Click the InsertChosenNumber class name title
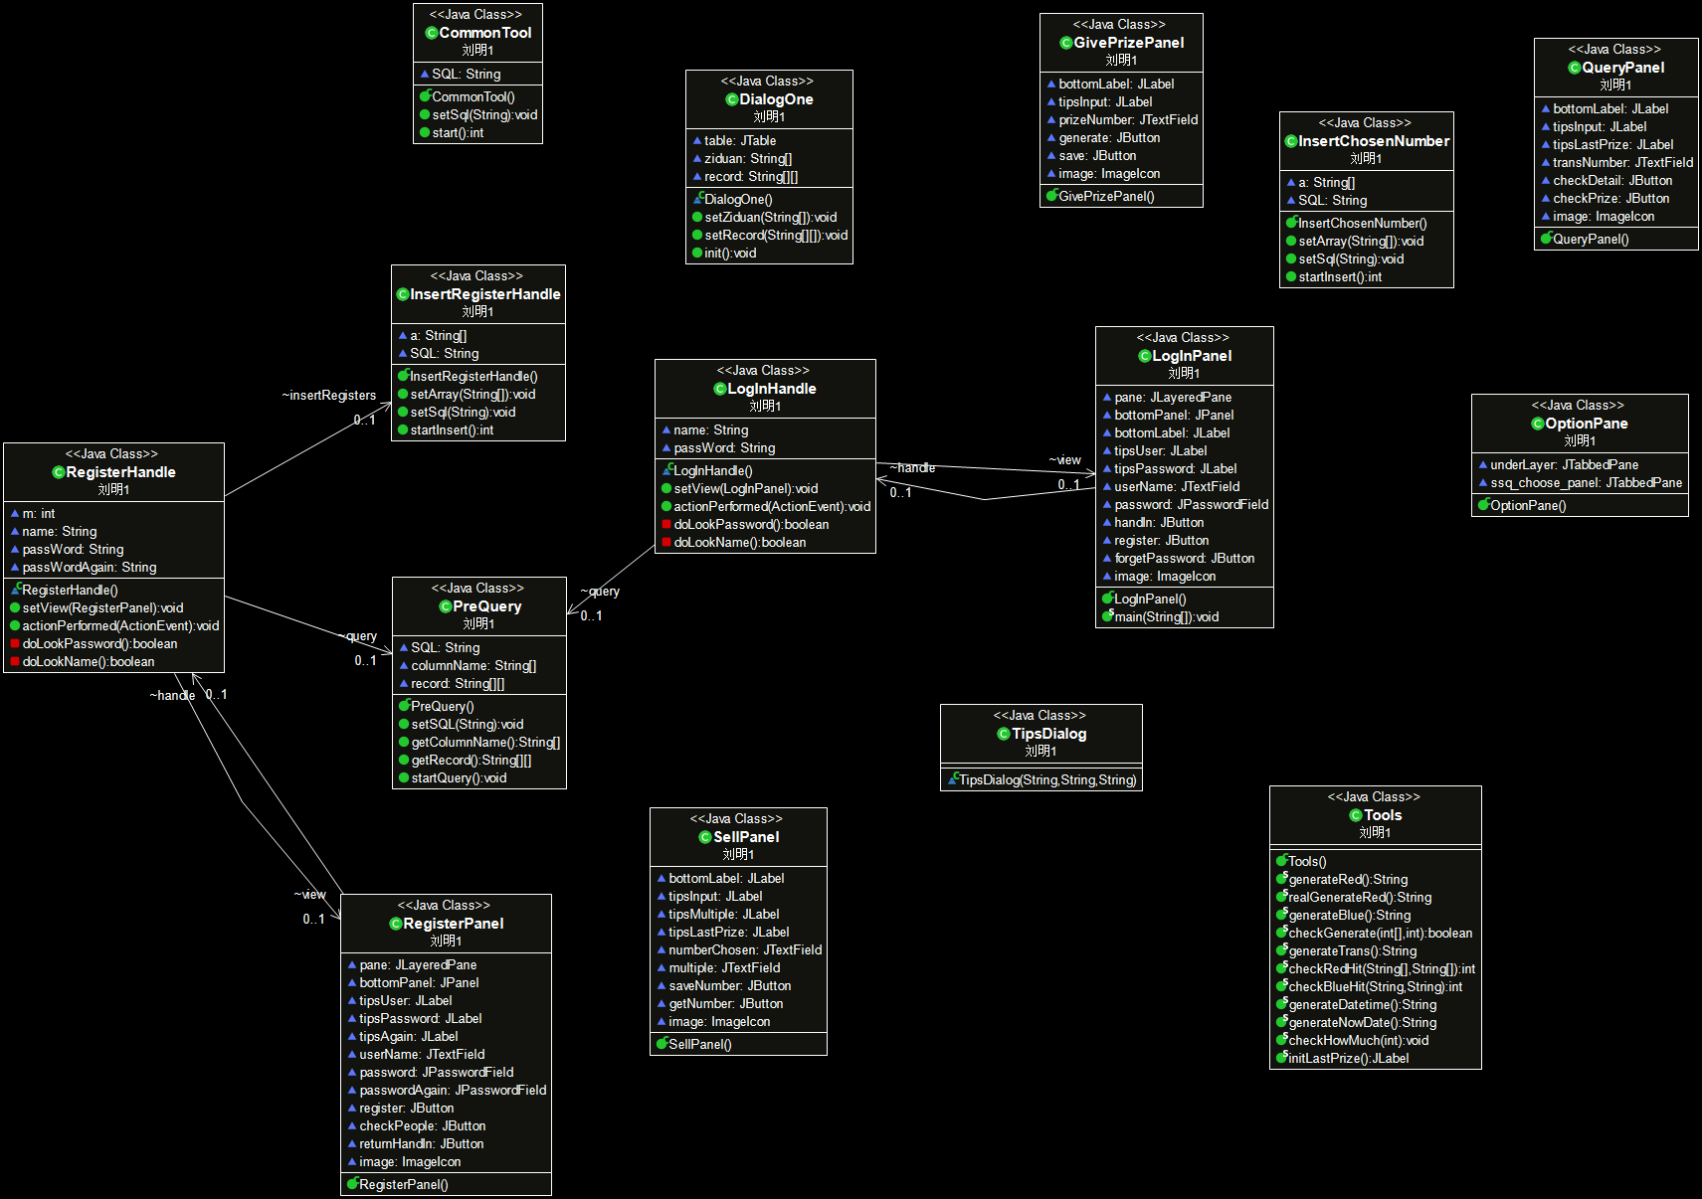 point(1374,141)
